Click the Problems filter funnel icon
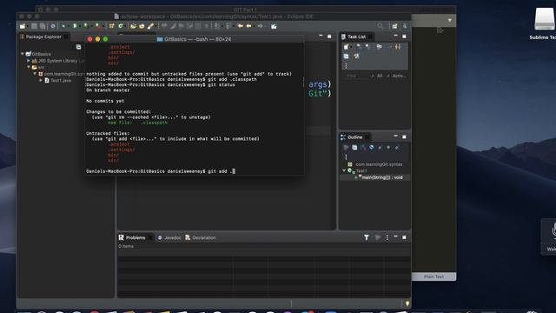The height and width of the screenshot is (313, 556). 367,237
